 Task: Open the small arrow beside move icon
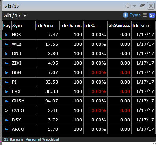(134, 6)
